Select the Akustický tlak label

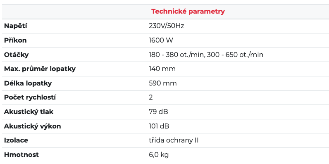coord(29,112)
